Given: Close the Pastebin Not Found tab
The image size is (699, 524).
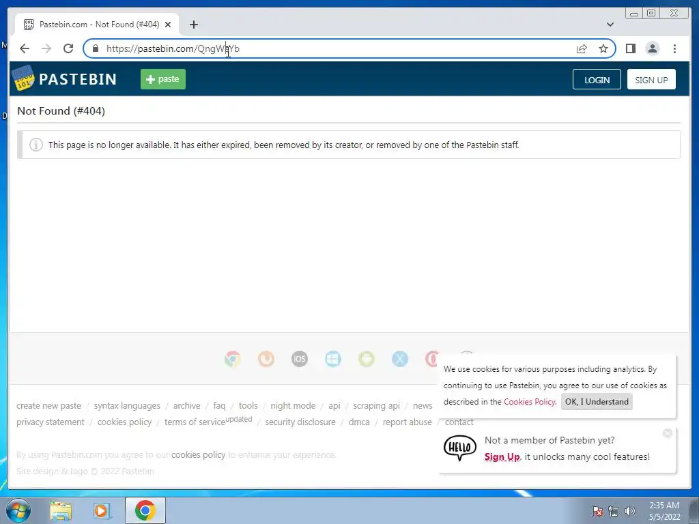Looking at the screenshot, I should tap(168, 25).
